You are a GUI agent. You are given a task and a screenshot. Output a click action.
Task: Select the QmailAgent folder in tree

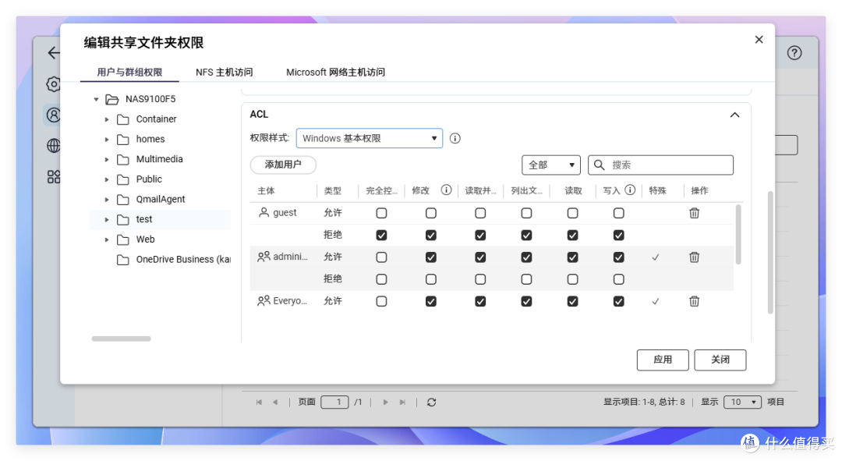pos(161,199)
